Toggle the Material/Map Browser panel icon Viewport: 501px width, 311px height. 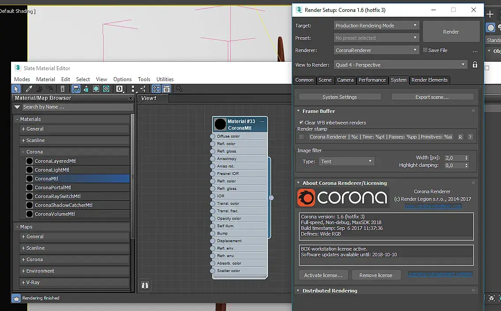(x=156, y=89)
